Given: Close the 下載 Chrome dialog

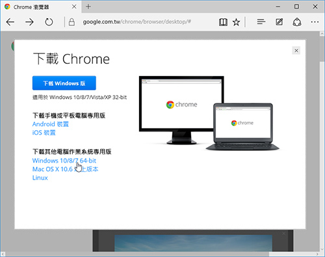Looking at the screenshot, I should point(296,51).
